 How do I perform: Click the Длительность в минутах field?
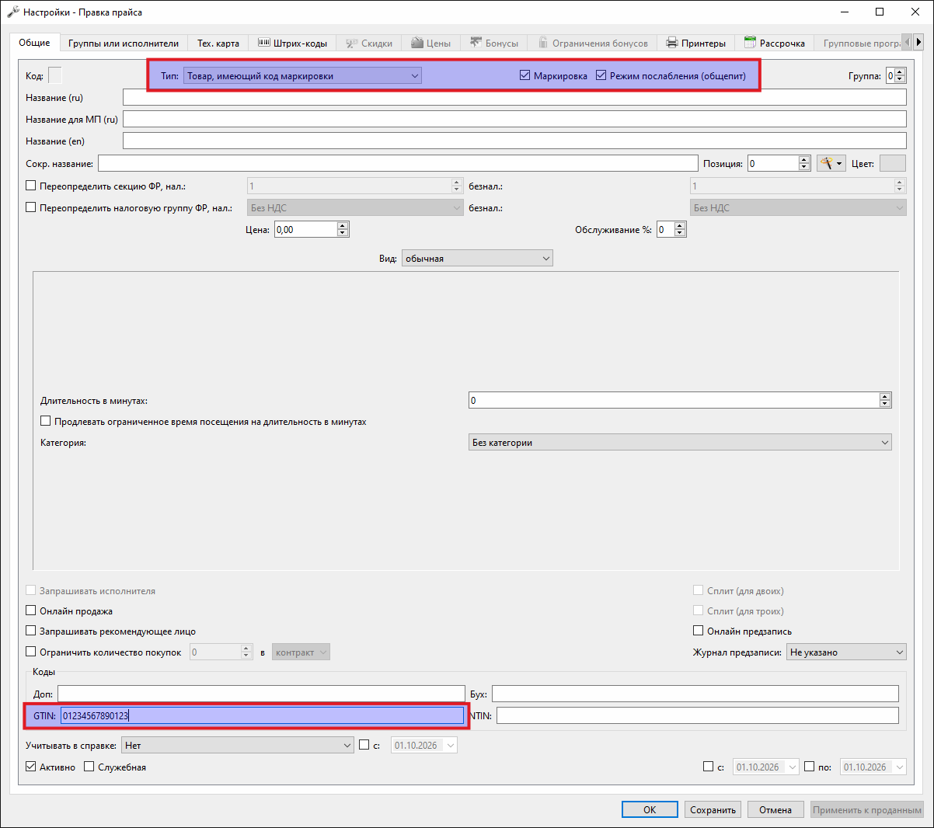pos(680,401)
